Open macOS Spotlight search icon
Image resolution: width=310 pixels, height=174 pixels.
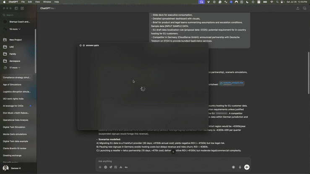(277, 2)
